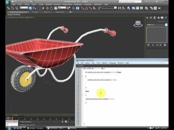This screenshot has height=130, width=174.
Task: Open the Modifier List dropdown
Action: (x=157, y=25)
